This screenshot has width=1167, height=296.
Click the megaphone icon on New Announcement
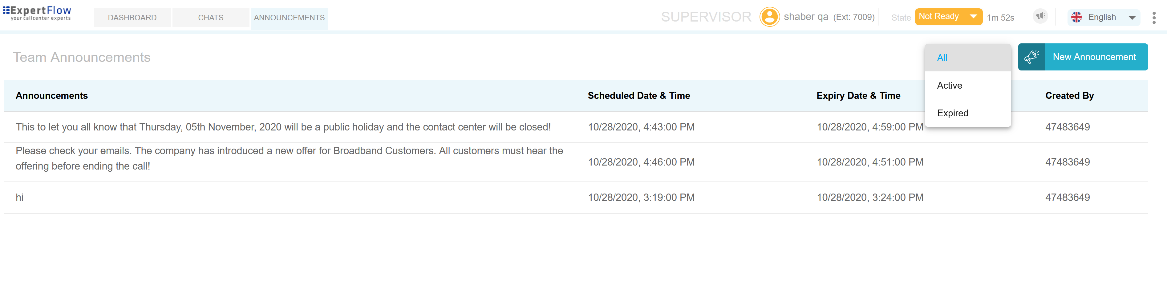coord(1031,57)
